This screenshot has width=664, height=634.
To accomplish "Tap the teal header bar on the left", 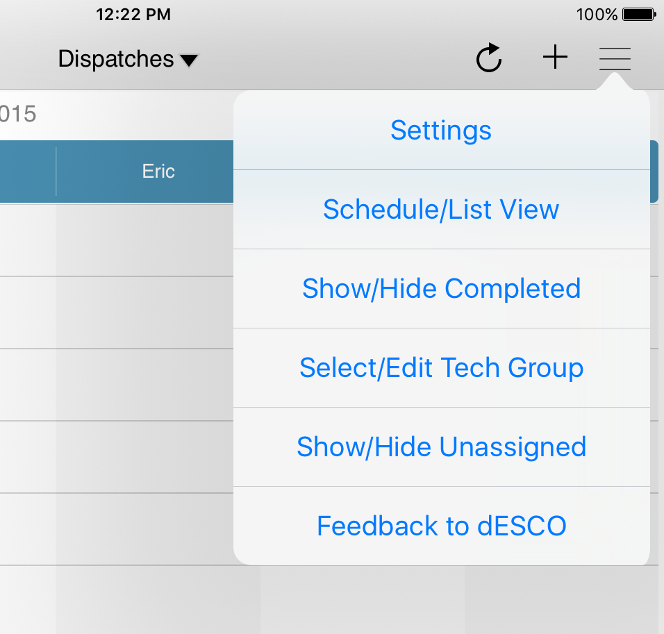I will point(26,171).
